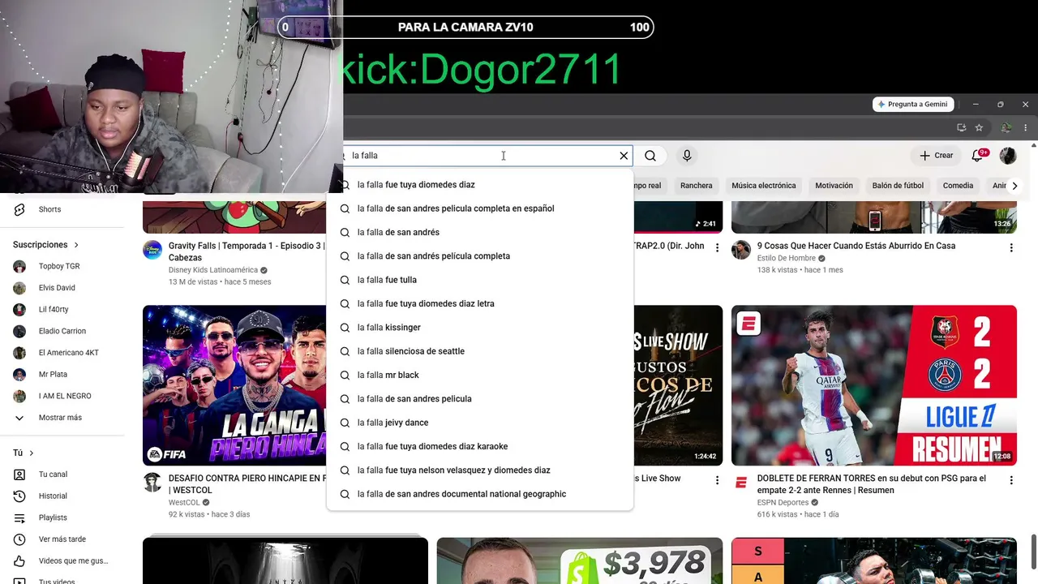This screenshot has width=1038, height=584.
Task: Click the Pregunta a Gemini button
Action: point(913,105)
